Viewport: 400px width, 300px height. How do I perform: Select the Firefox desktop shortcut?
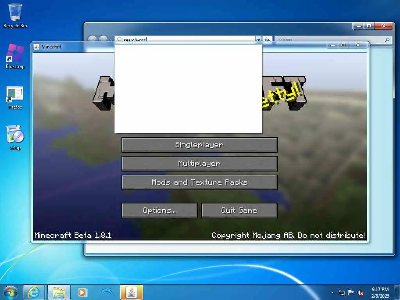coord(15,98)
